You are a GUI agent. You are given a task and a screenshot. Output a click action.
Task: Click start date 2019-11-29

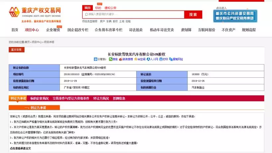point(70,81)
